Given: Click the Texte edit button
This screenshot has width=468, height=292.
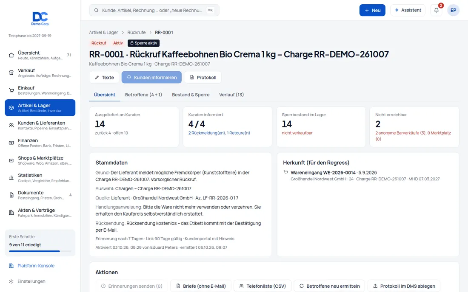Looking at the screenshot, I should [104, 77].
